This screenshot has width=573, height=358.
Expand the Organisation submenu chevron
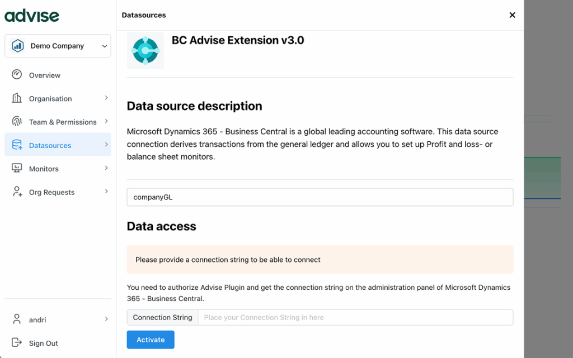pos(106,98)
